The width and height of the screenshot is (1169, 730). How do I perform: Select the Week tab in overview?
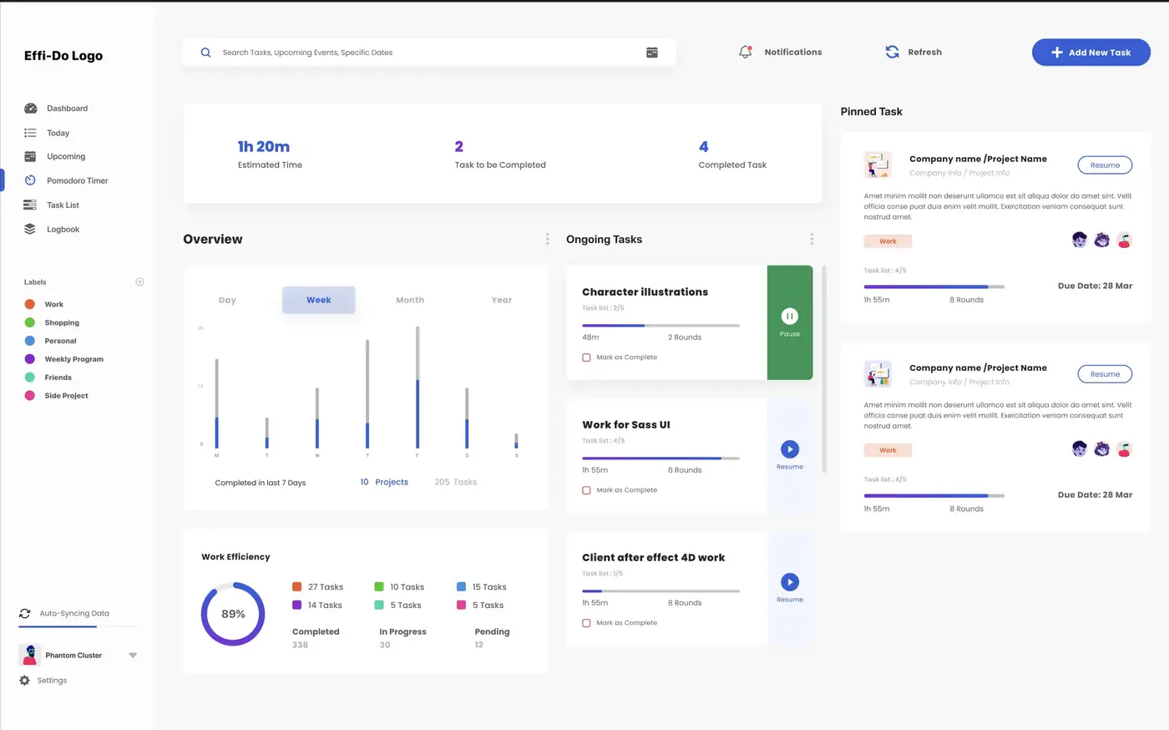tap(319, 300)
